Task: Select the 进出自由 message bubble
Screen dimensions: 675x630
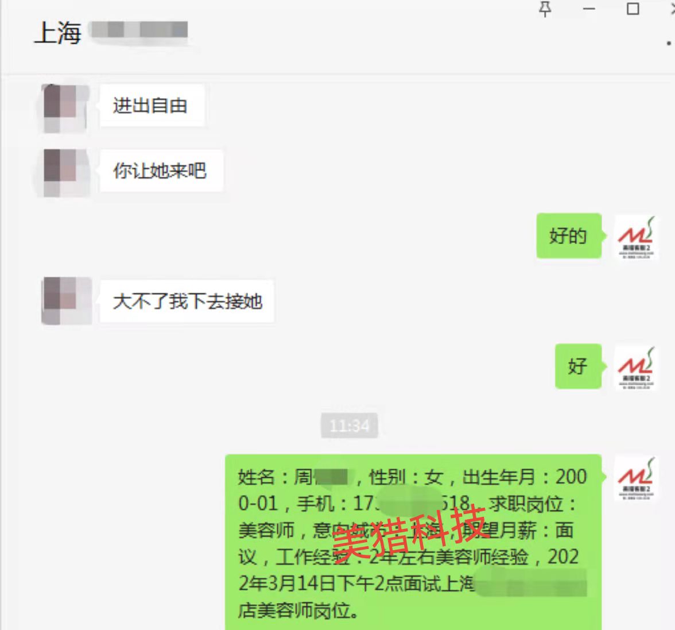Action: coord(152,106)
